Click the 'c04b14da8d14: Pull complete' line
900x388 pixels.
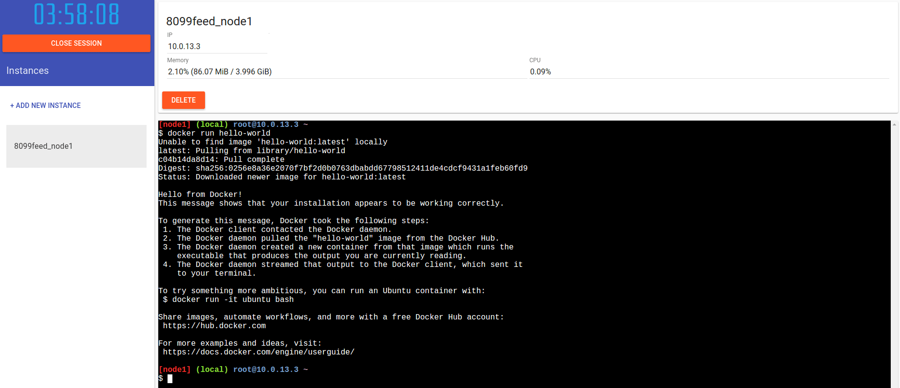(x=222, y=159)
